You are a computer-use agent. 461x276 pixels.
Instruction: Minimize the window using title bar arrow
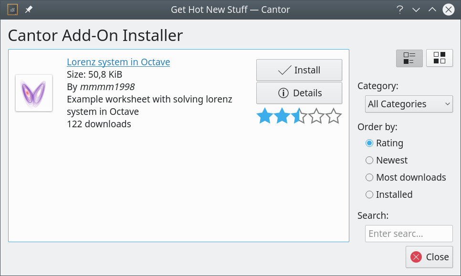coord(416,10)
